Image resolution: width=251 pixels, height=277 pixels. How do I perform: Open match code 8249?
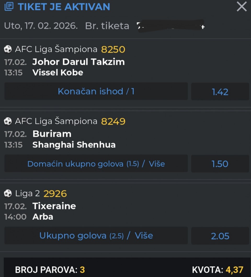click(113, 122)
